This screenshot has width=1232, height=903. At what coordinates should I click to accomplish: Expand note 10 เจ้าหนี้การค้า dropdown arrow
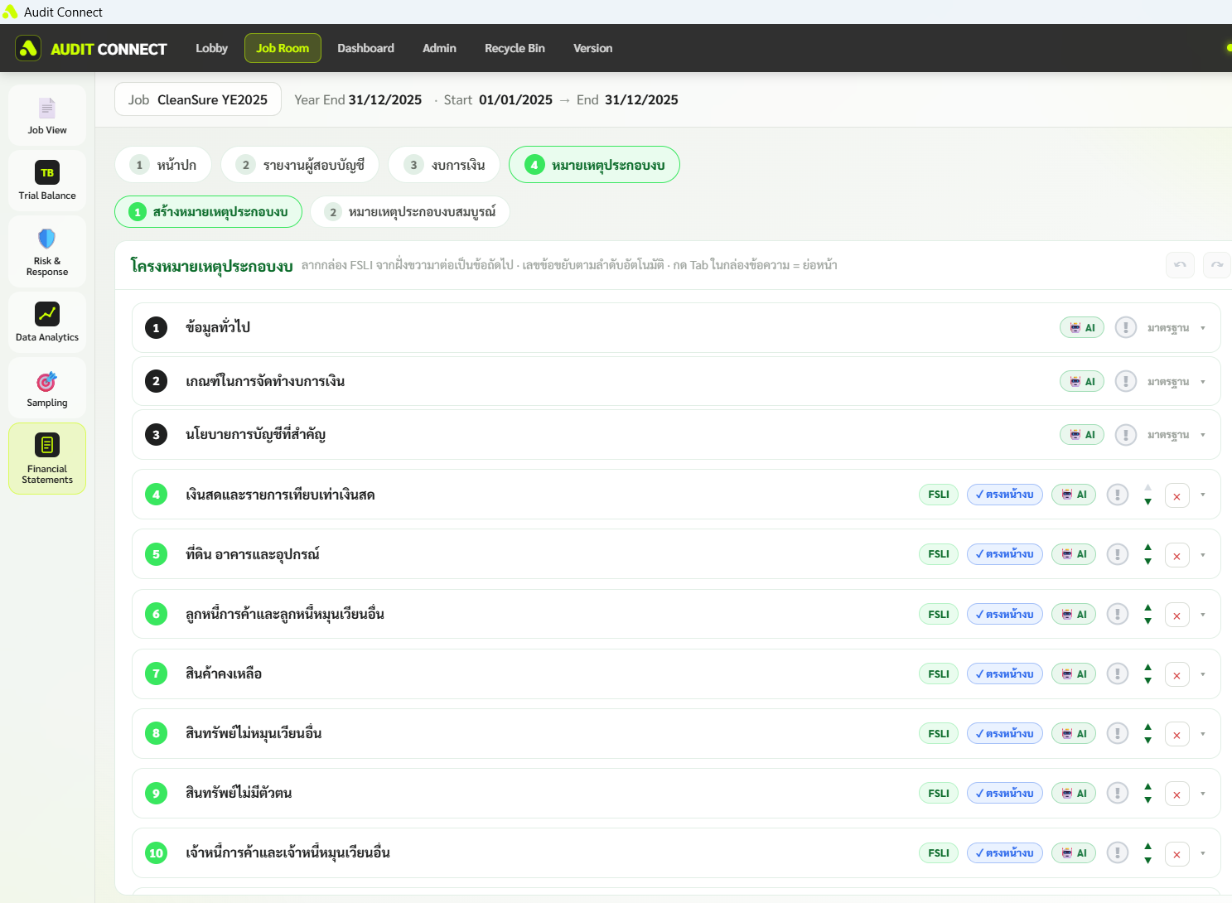point(1203,853)
